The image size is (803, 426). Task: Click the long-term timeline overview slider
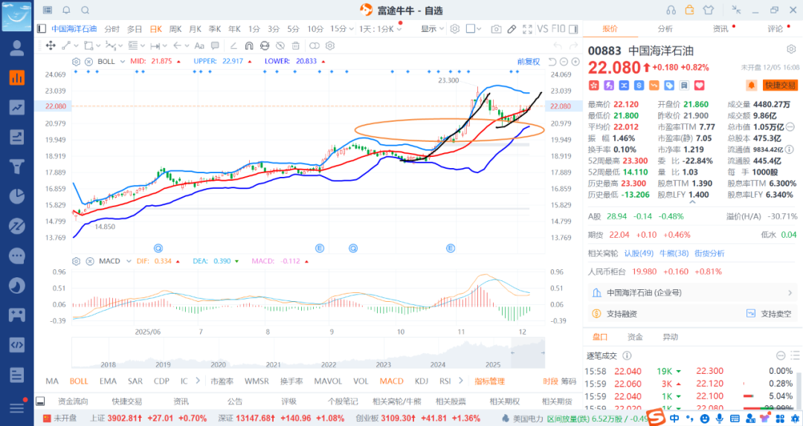(x=308, y=353)
